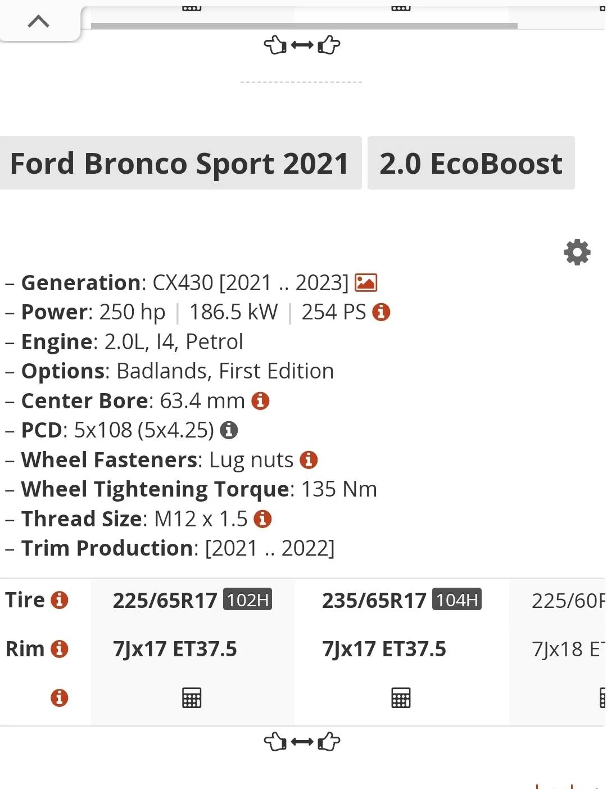607x789 pixels.
Task: Select the Ford Bronco Sport 2021 tab
Action: point(180,163)
